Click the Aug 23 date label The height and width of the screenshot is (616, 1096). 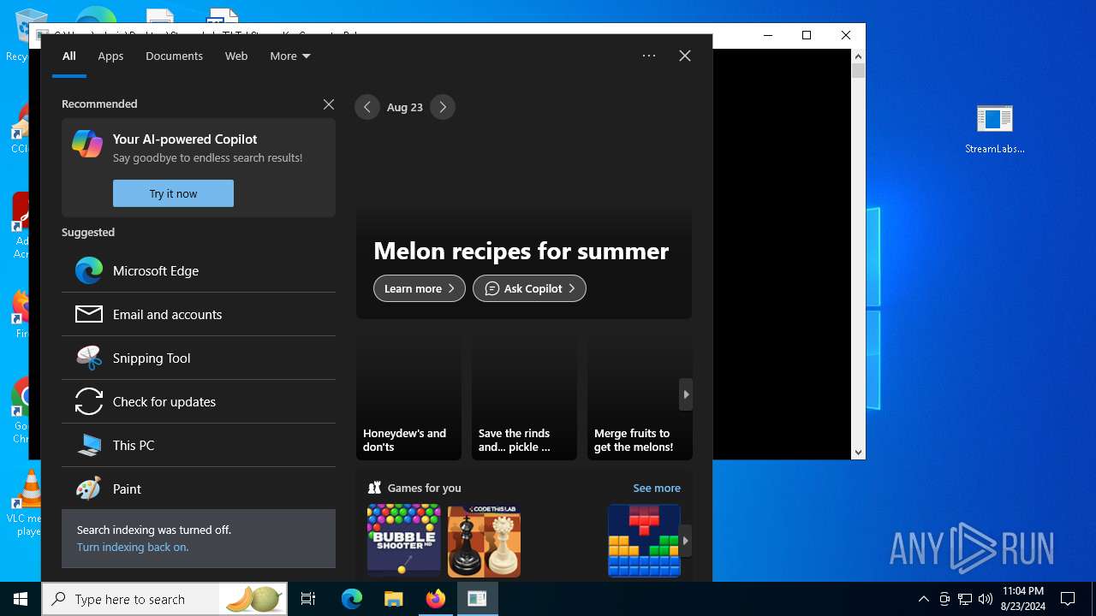pyautogui.click(x=405, y=107)
